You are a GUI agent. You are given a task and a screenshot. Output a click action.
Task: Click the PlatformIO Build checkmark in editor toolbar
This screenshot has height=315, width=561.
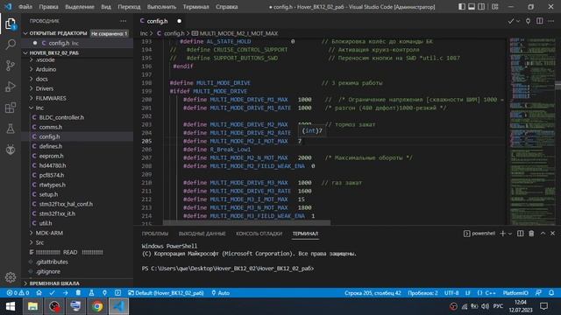pyautogui.click(x=510, y=21)
